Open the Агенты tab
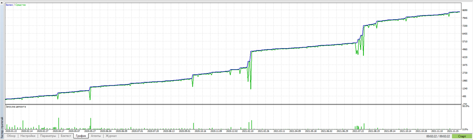Screen dimensions: 473x140 click(x=96, y=136)
